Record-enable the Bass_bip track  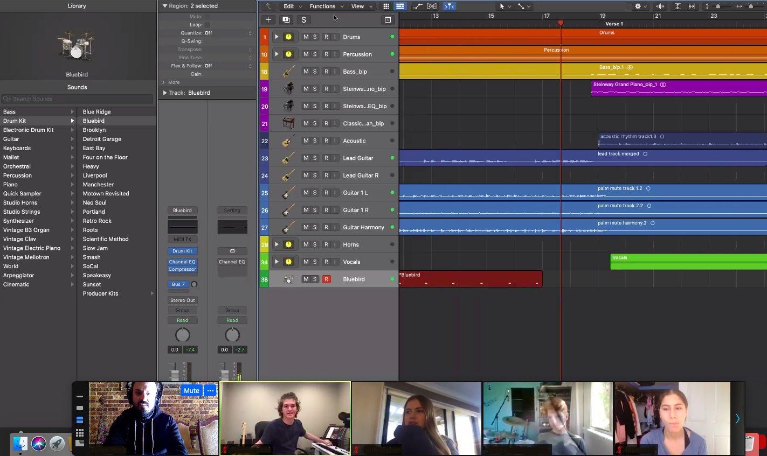coord(326,72)
